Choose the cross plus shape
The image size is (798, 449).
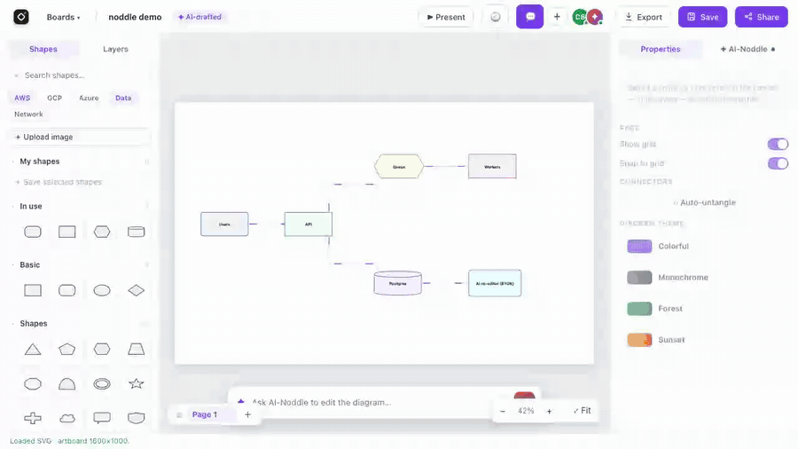tap(33, 418)
